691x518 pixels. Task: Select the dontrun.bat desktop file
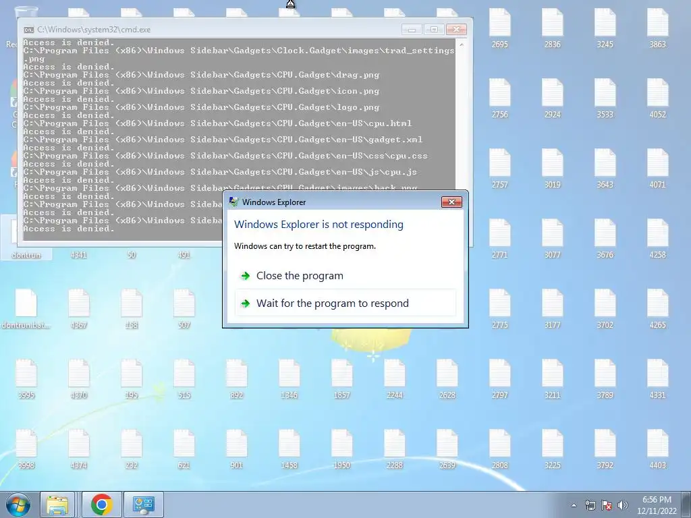click(x=26, y=308)
